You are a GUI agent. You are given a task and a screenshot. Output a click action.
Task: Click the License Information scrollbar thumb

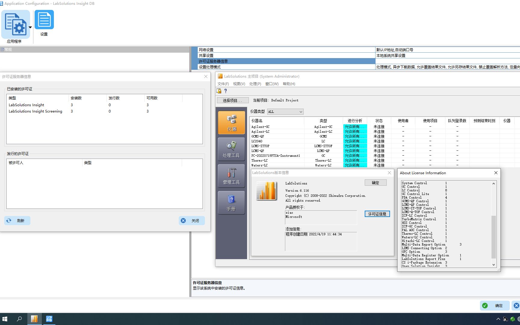[x=494, y=237]
